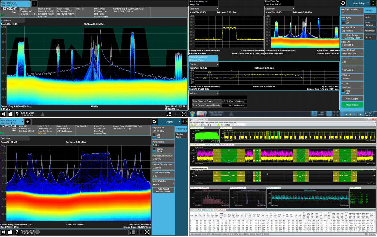Image resolution: width=377 pixels, height=237 pixels.
Task: Open the Meas Method Integration BW dropdown
Action: pyautogui.click(x=352, y=54)
